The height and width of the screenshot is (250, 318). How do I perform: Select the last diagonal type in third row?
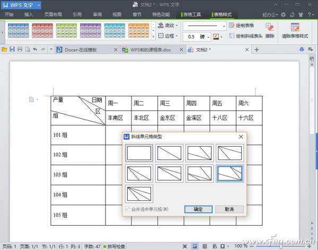click(x=139, y=194)
